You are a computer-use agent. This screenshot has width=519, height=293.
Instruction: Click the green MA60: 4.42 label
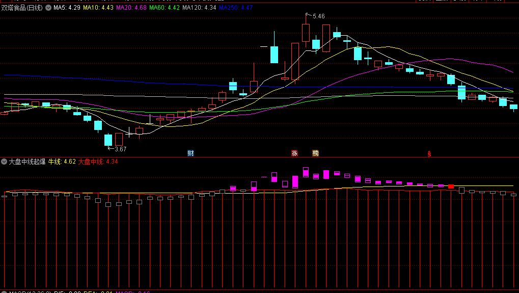point(165,8)
